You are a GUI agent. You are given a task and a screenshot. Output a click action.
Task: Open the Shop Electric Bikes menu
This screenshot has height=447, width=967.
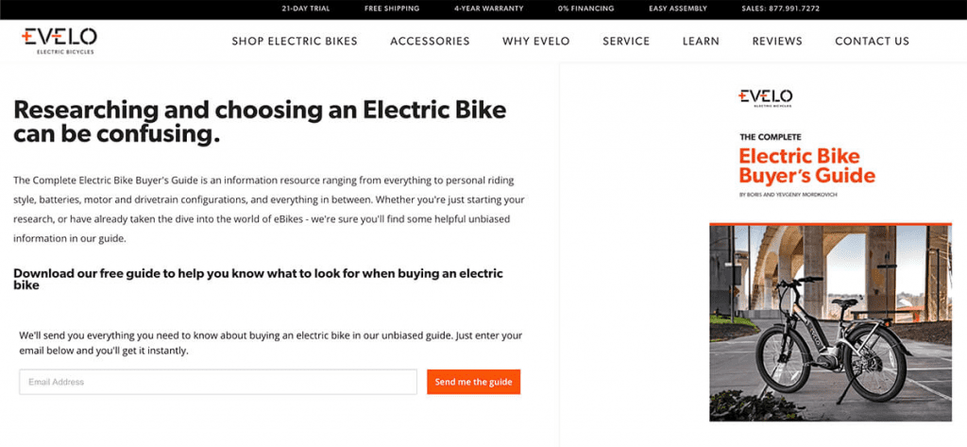click(295, 42)
